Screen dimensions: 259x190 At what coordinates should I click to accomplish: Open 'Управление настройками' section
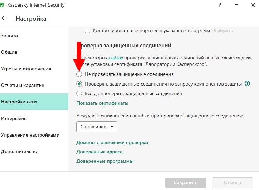coord(30,135)
